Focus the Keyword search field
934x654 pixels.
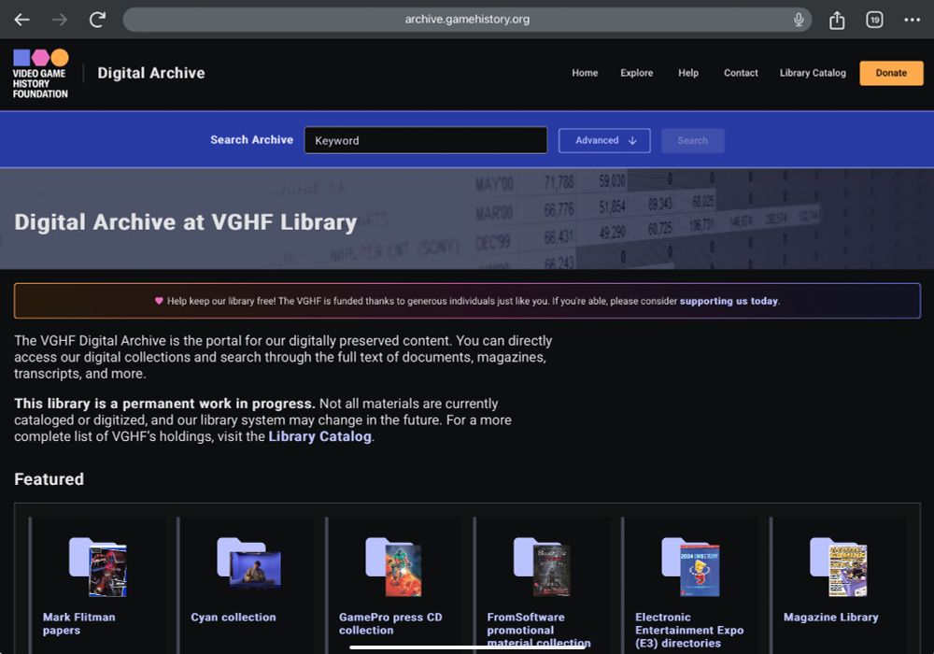pyautogui.click(x=425, y=140)
